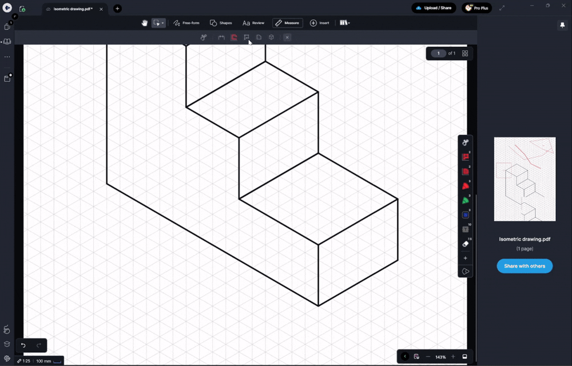Open the document preview thumbnail in side panel
The image size is (572, 366).
(525, 179)
